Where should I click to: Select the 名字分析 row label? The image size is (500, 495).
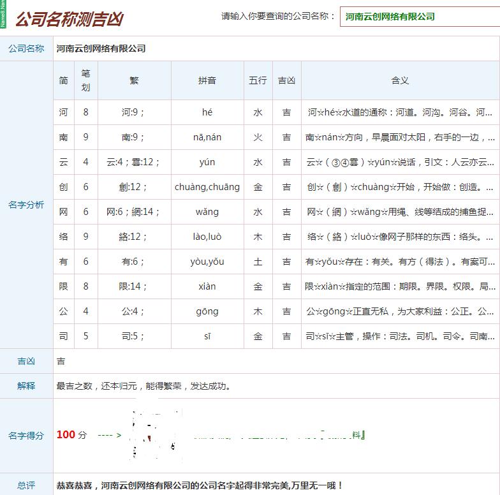point(26,205)
